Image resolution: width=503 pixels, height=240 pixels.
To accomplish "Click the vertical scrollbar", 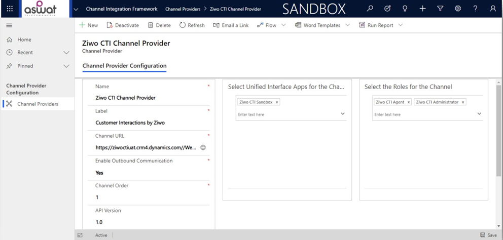I will (498, 131).
